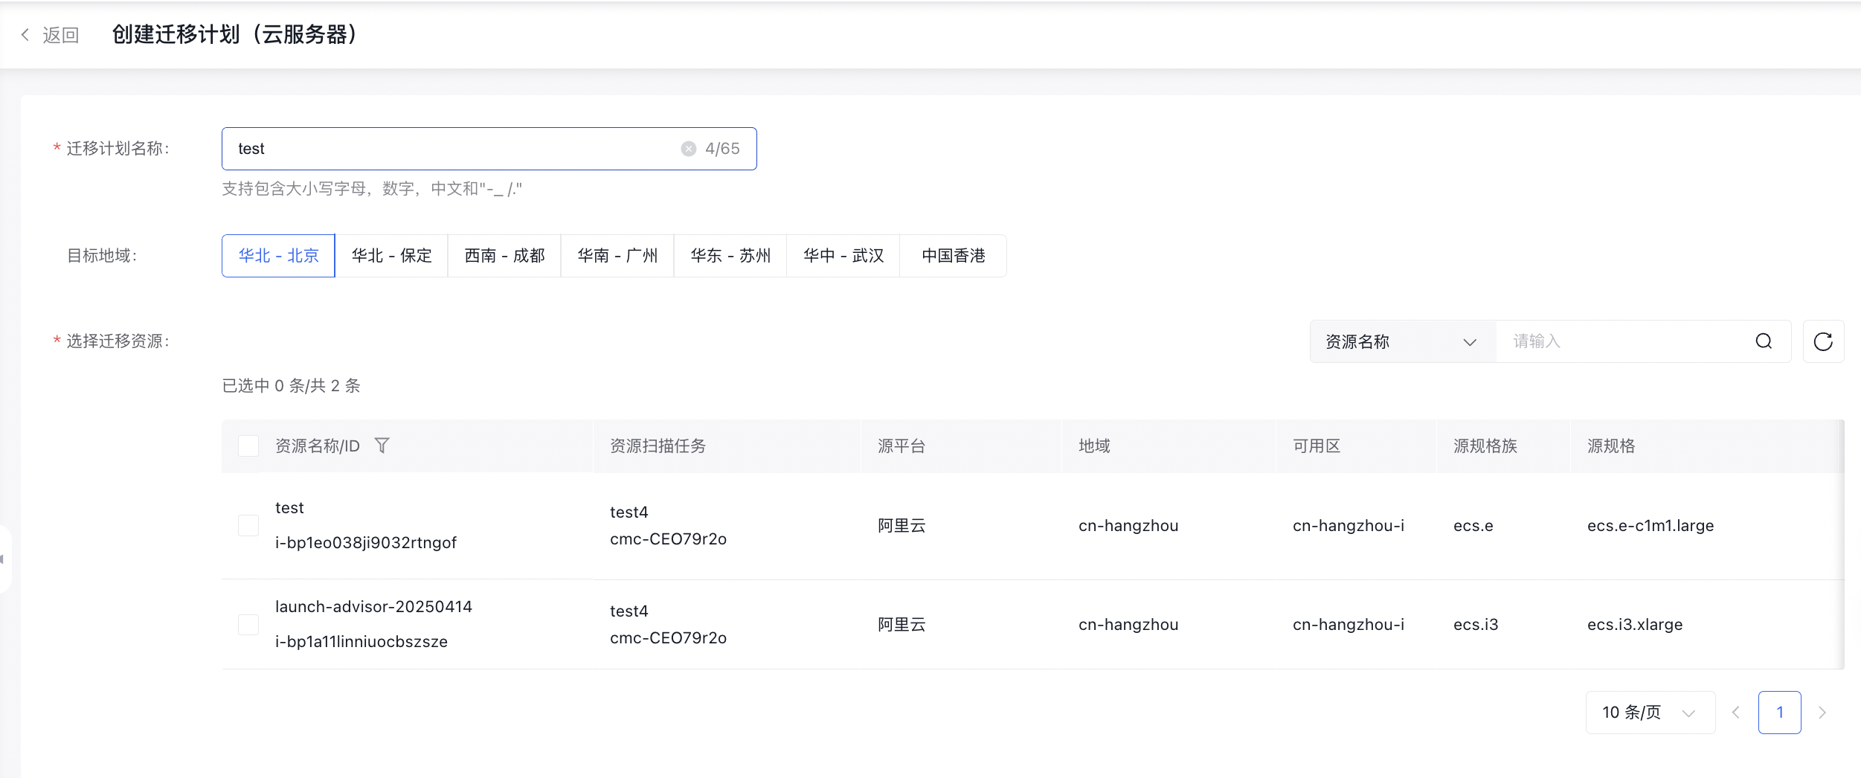The height and width of the screenshot is (778, 1861).
Task: Open the 资源名称 search type dropdown
Action: click(x=1402, y=341)
